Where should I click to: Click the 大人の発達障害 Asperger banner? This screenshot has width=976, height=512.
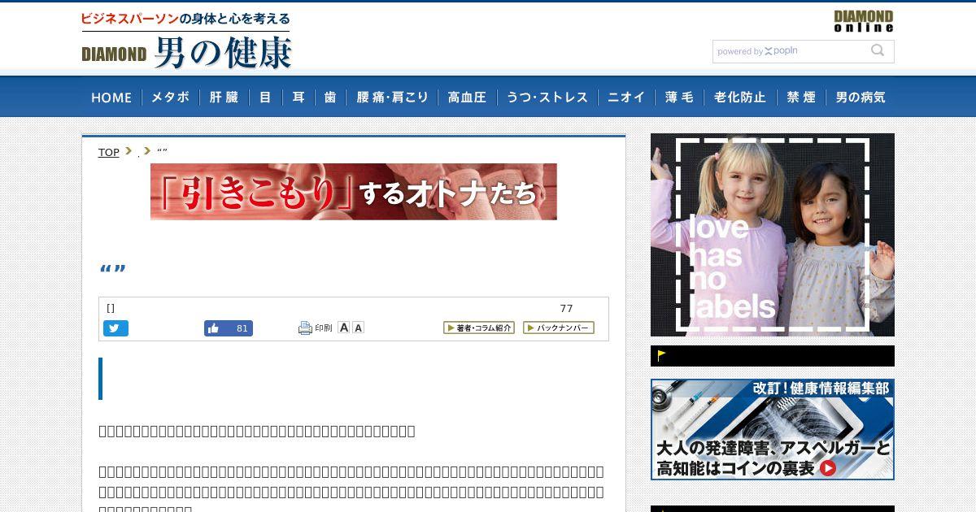(773, 429)
